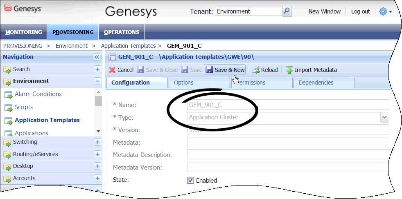This screenshot has height=199, width=402.
Task: Open Scripts in the navigation list
Action: coord(24,107)
